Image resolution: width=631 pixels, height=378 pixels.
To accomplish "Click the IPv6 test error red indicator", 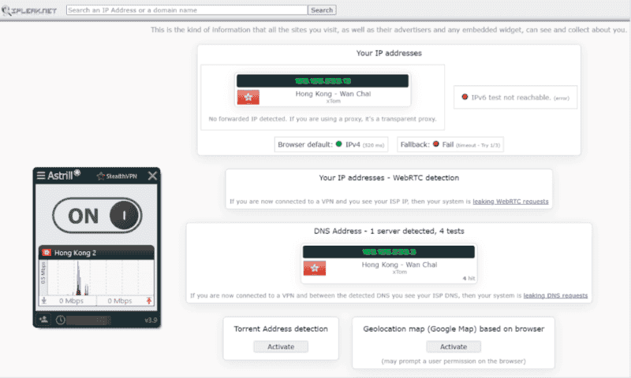I will click(465, 97).
